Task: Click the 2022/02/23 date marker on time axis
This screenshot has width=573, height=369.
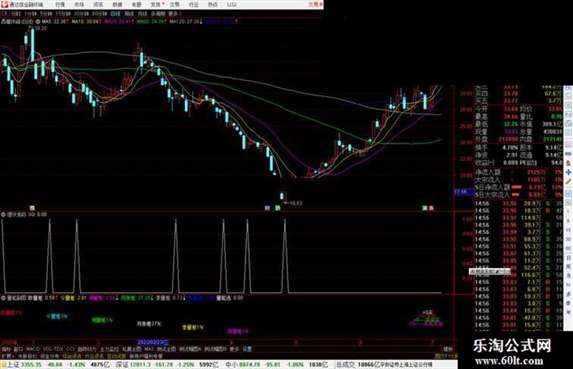Action: pyautogui.click(x=153, y=342)
